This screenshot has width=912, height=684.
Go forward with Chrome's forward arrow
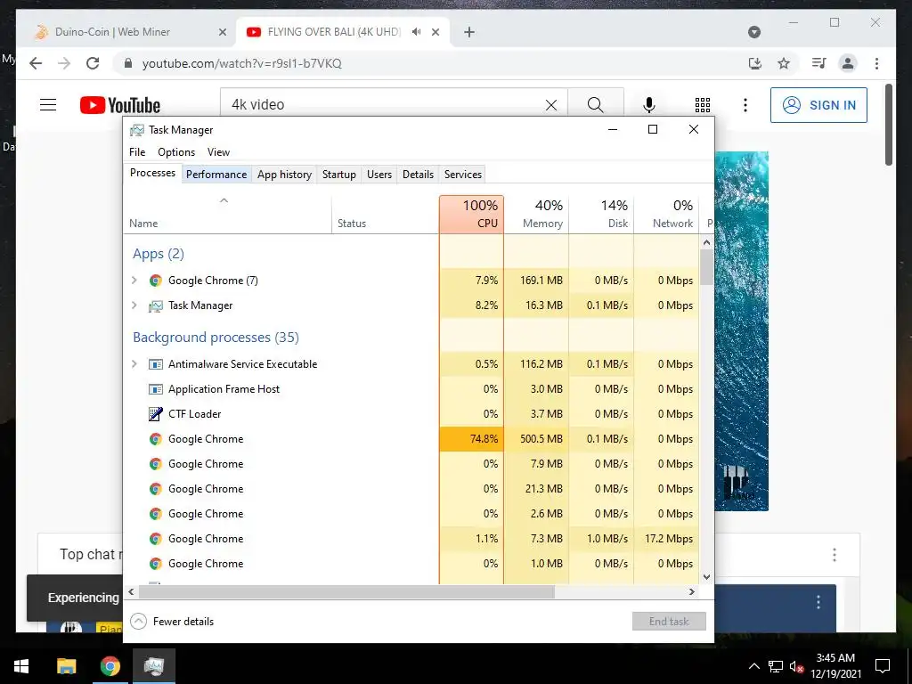point(64,63)
